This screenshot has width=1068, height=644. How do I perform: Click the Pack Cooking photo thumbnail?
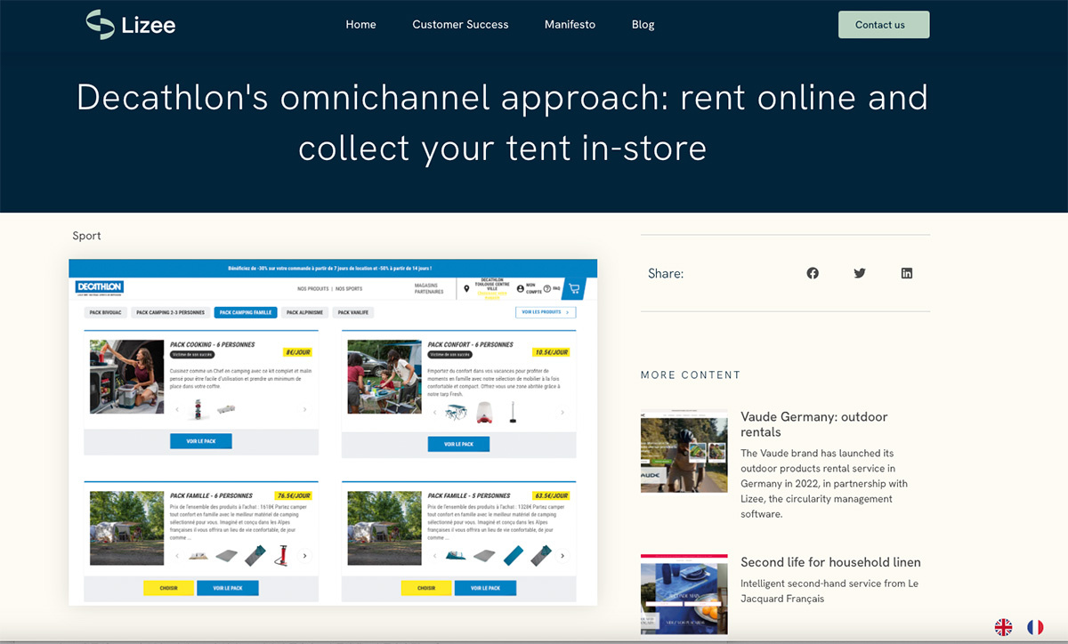coord(127,376)
